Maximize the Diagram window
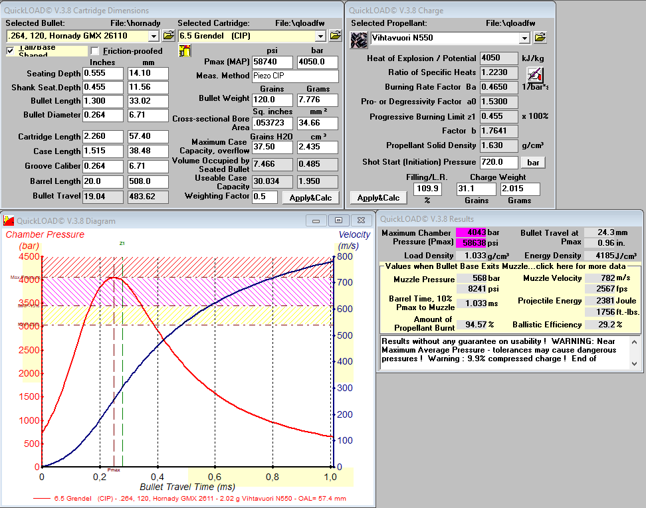This screenshot has width=646, height=508. tap(339, 220)
